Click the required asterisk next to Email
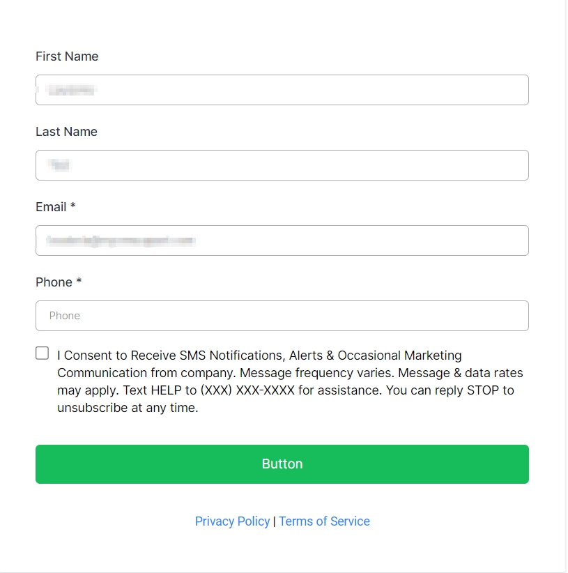 click(x=73, y=207)
